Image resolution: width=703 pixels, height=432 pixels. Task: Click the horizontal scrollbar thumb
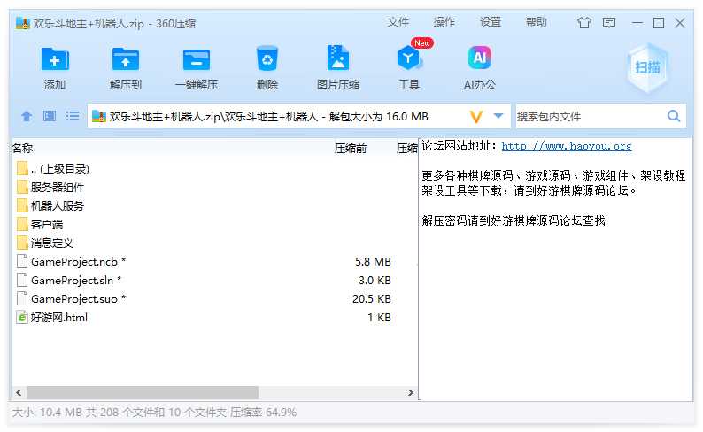[x=143, y=392]
